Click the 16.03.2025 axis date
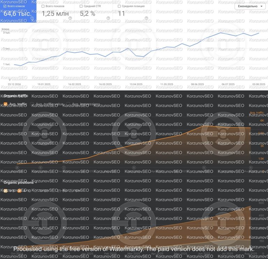This screenshot has height=259, width=268. click(x=105, y=84)
